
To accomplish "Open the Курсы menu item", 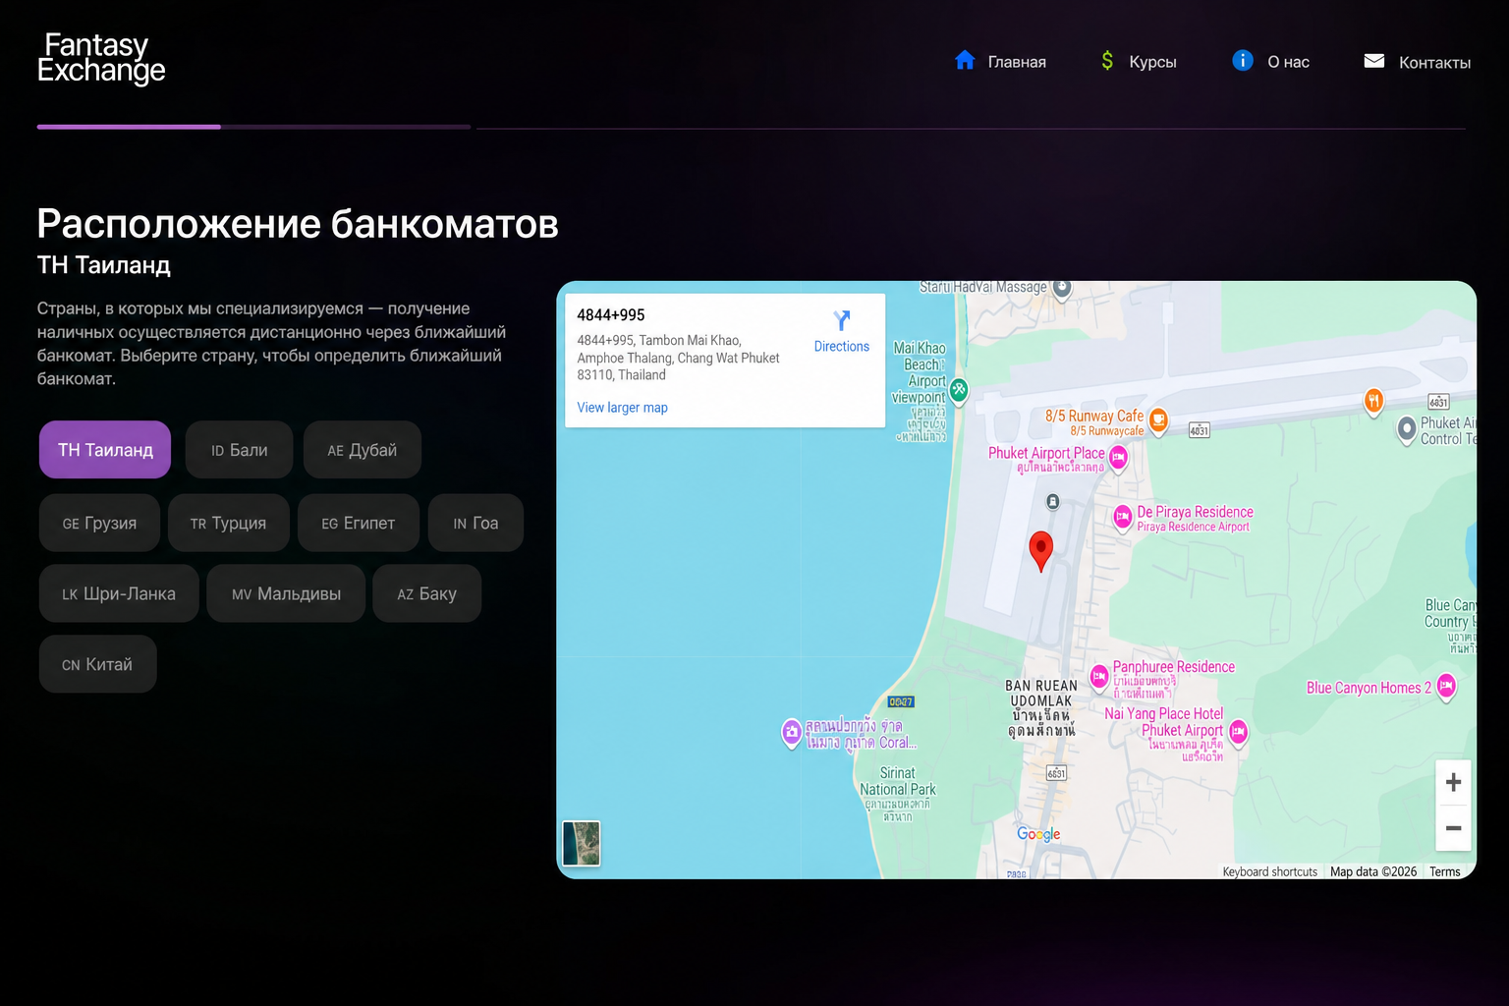I will (x=1152, y=62).
